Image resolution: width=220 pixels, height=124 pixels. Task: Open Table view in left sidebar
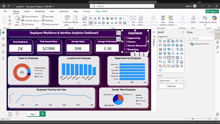(x=3, y=39)
